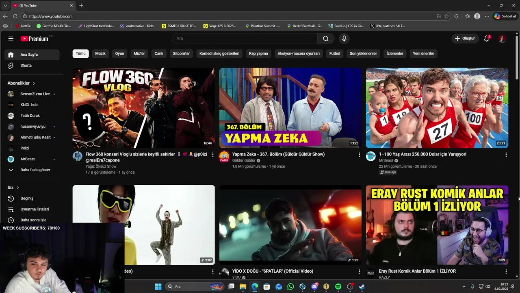The width and height of the screenshot is (520, 293).
Task: Click the YouTube search input field
Action: coord(245,39)
